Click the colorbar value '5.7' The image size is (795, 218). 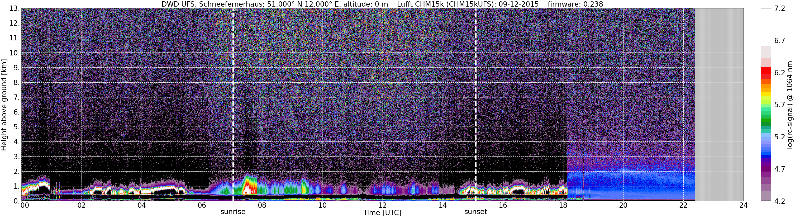(x=780, y=105)
